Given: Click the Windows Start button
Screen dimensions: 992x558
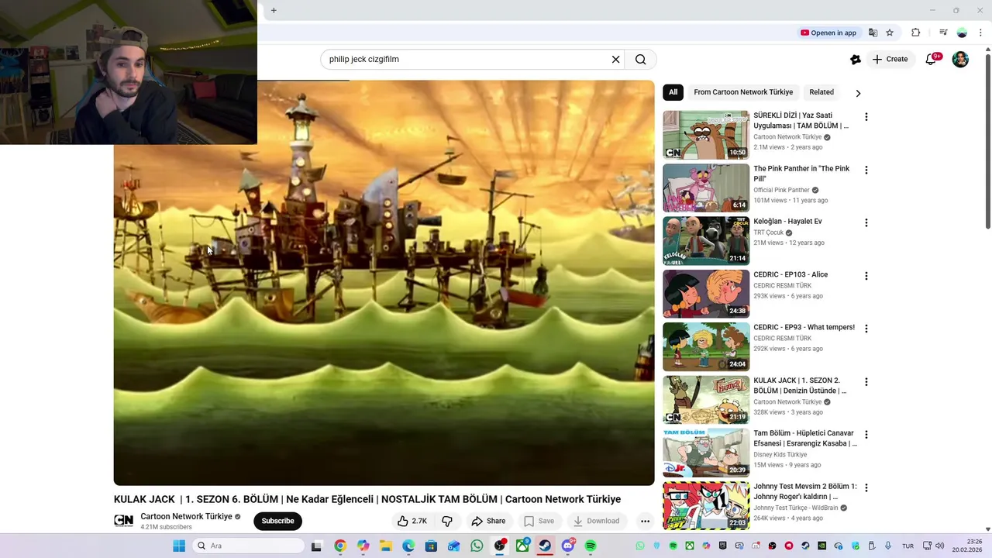Looking at the screenshot, I should (179, 546).
